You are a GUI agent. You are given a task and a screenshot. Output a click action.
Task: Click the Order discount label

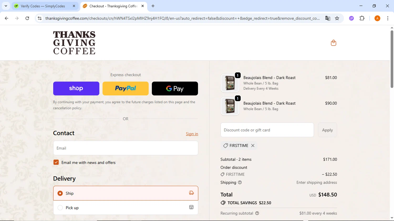(x=234, y=167)
